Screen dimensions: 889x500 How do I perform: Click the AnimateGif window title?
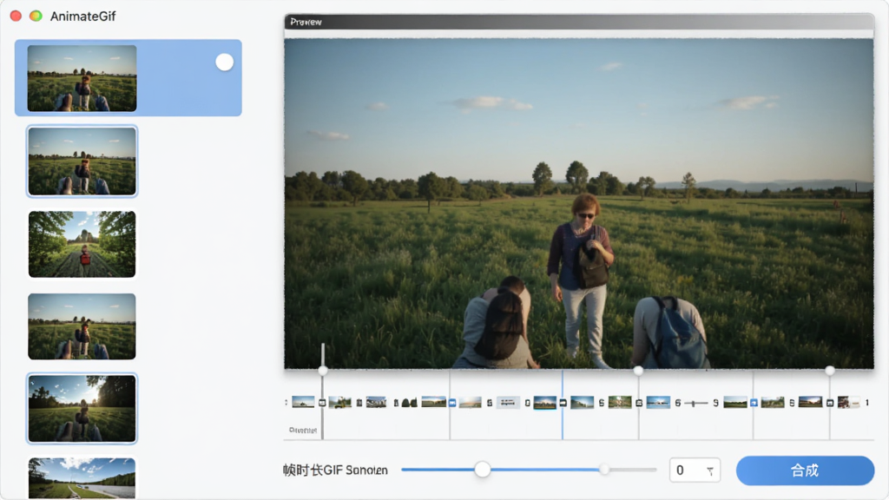pos(82,16)
